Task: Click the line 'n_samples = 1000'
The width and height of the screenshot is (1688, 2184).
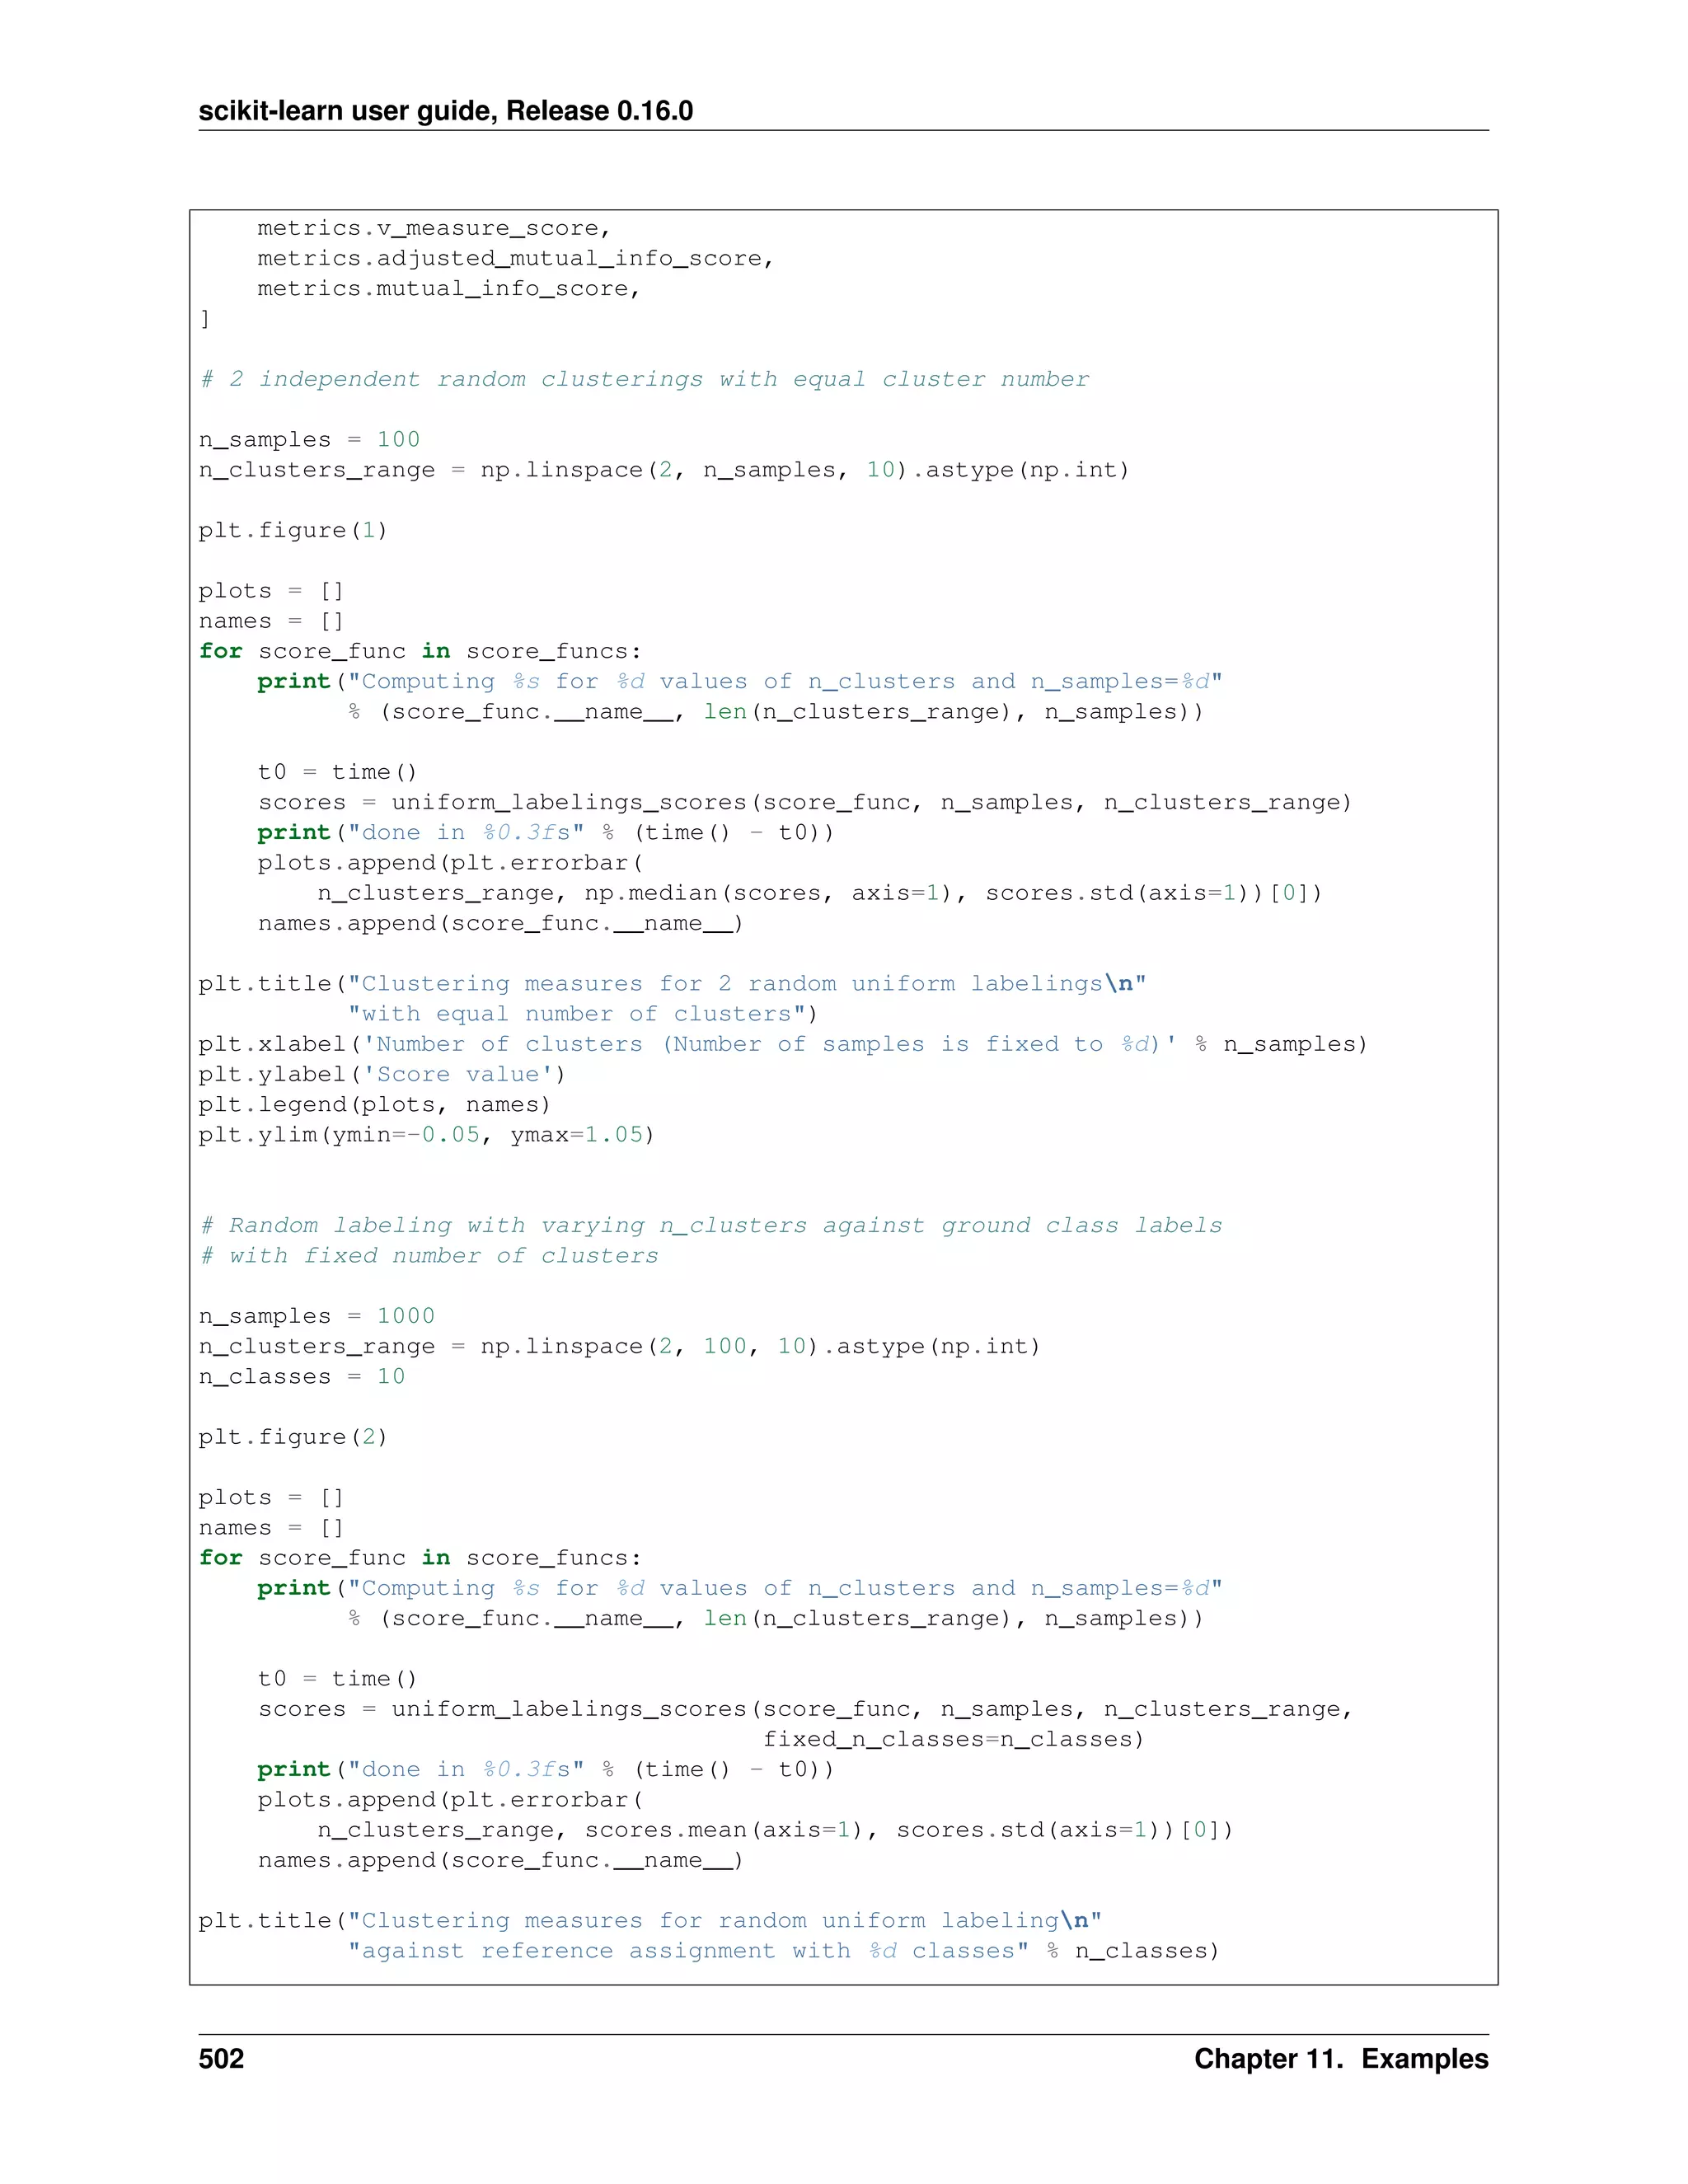Action: pyautogui.click(x=317, y=1317)
